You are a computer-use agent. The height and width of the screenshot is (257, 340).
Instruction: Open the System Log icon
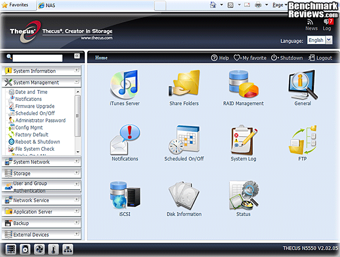point(244,140)
